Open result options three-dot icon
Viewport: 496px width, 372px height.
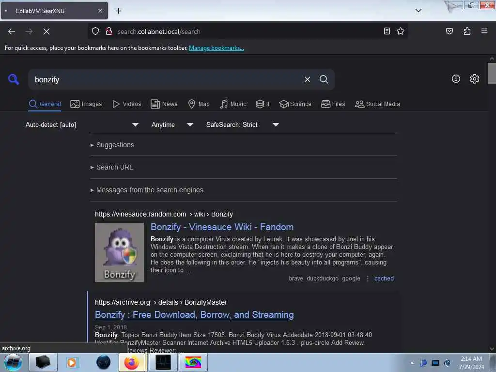pos(368,279)
